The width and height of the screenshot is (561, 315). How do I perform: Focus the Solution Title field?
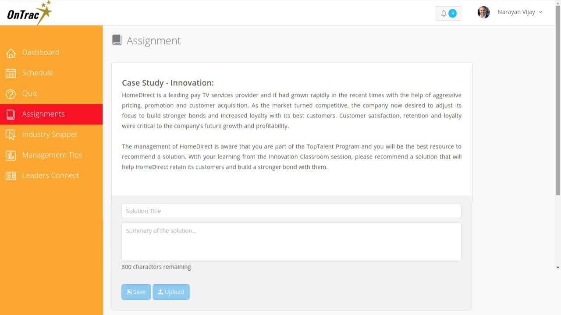pos(291,211)
